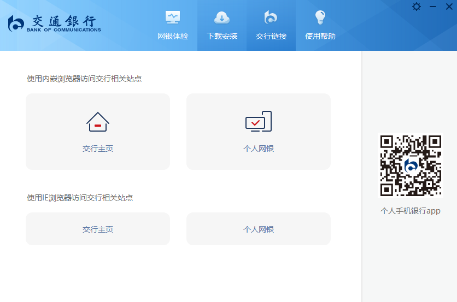The image size is (457, 302).
Task: Click the 个人手机银行app label
Action: [x=411, y=211]
